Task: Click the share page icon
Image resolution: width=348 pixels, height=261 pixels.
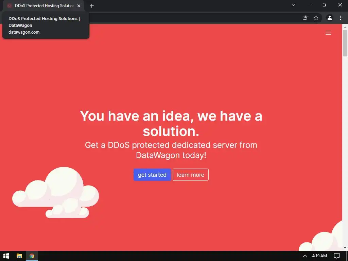Action: coord(305,18)
